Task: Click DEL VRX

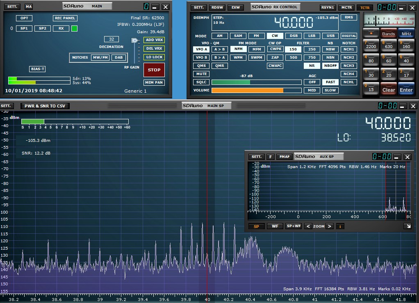Action: (x=154, y=48)
